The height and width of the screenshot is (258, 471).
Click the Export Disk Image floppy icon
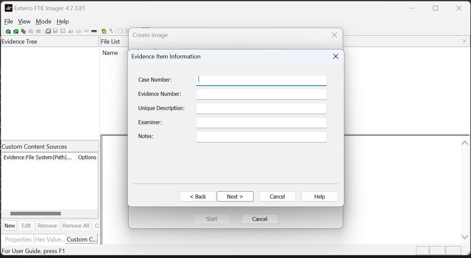55,31
